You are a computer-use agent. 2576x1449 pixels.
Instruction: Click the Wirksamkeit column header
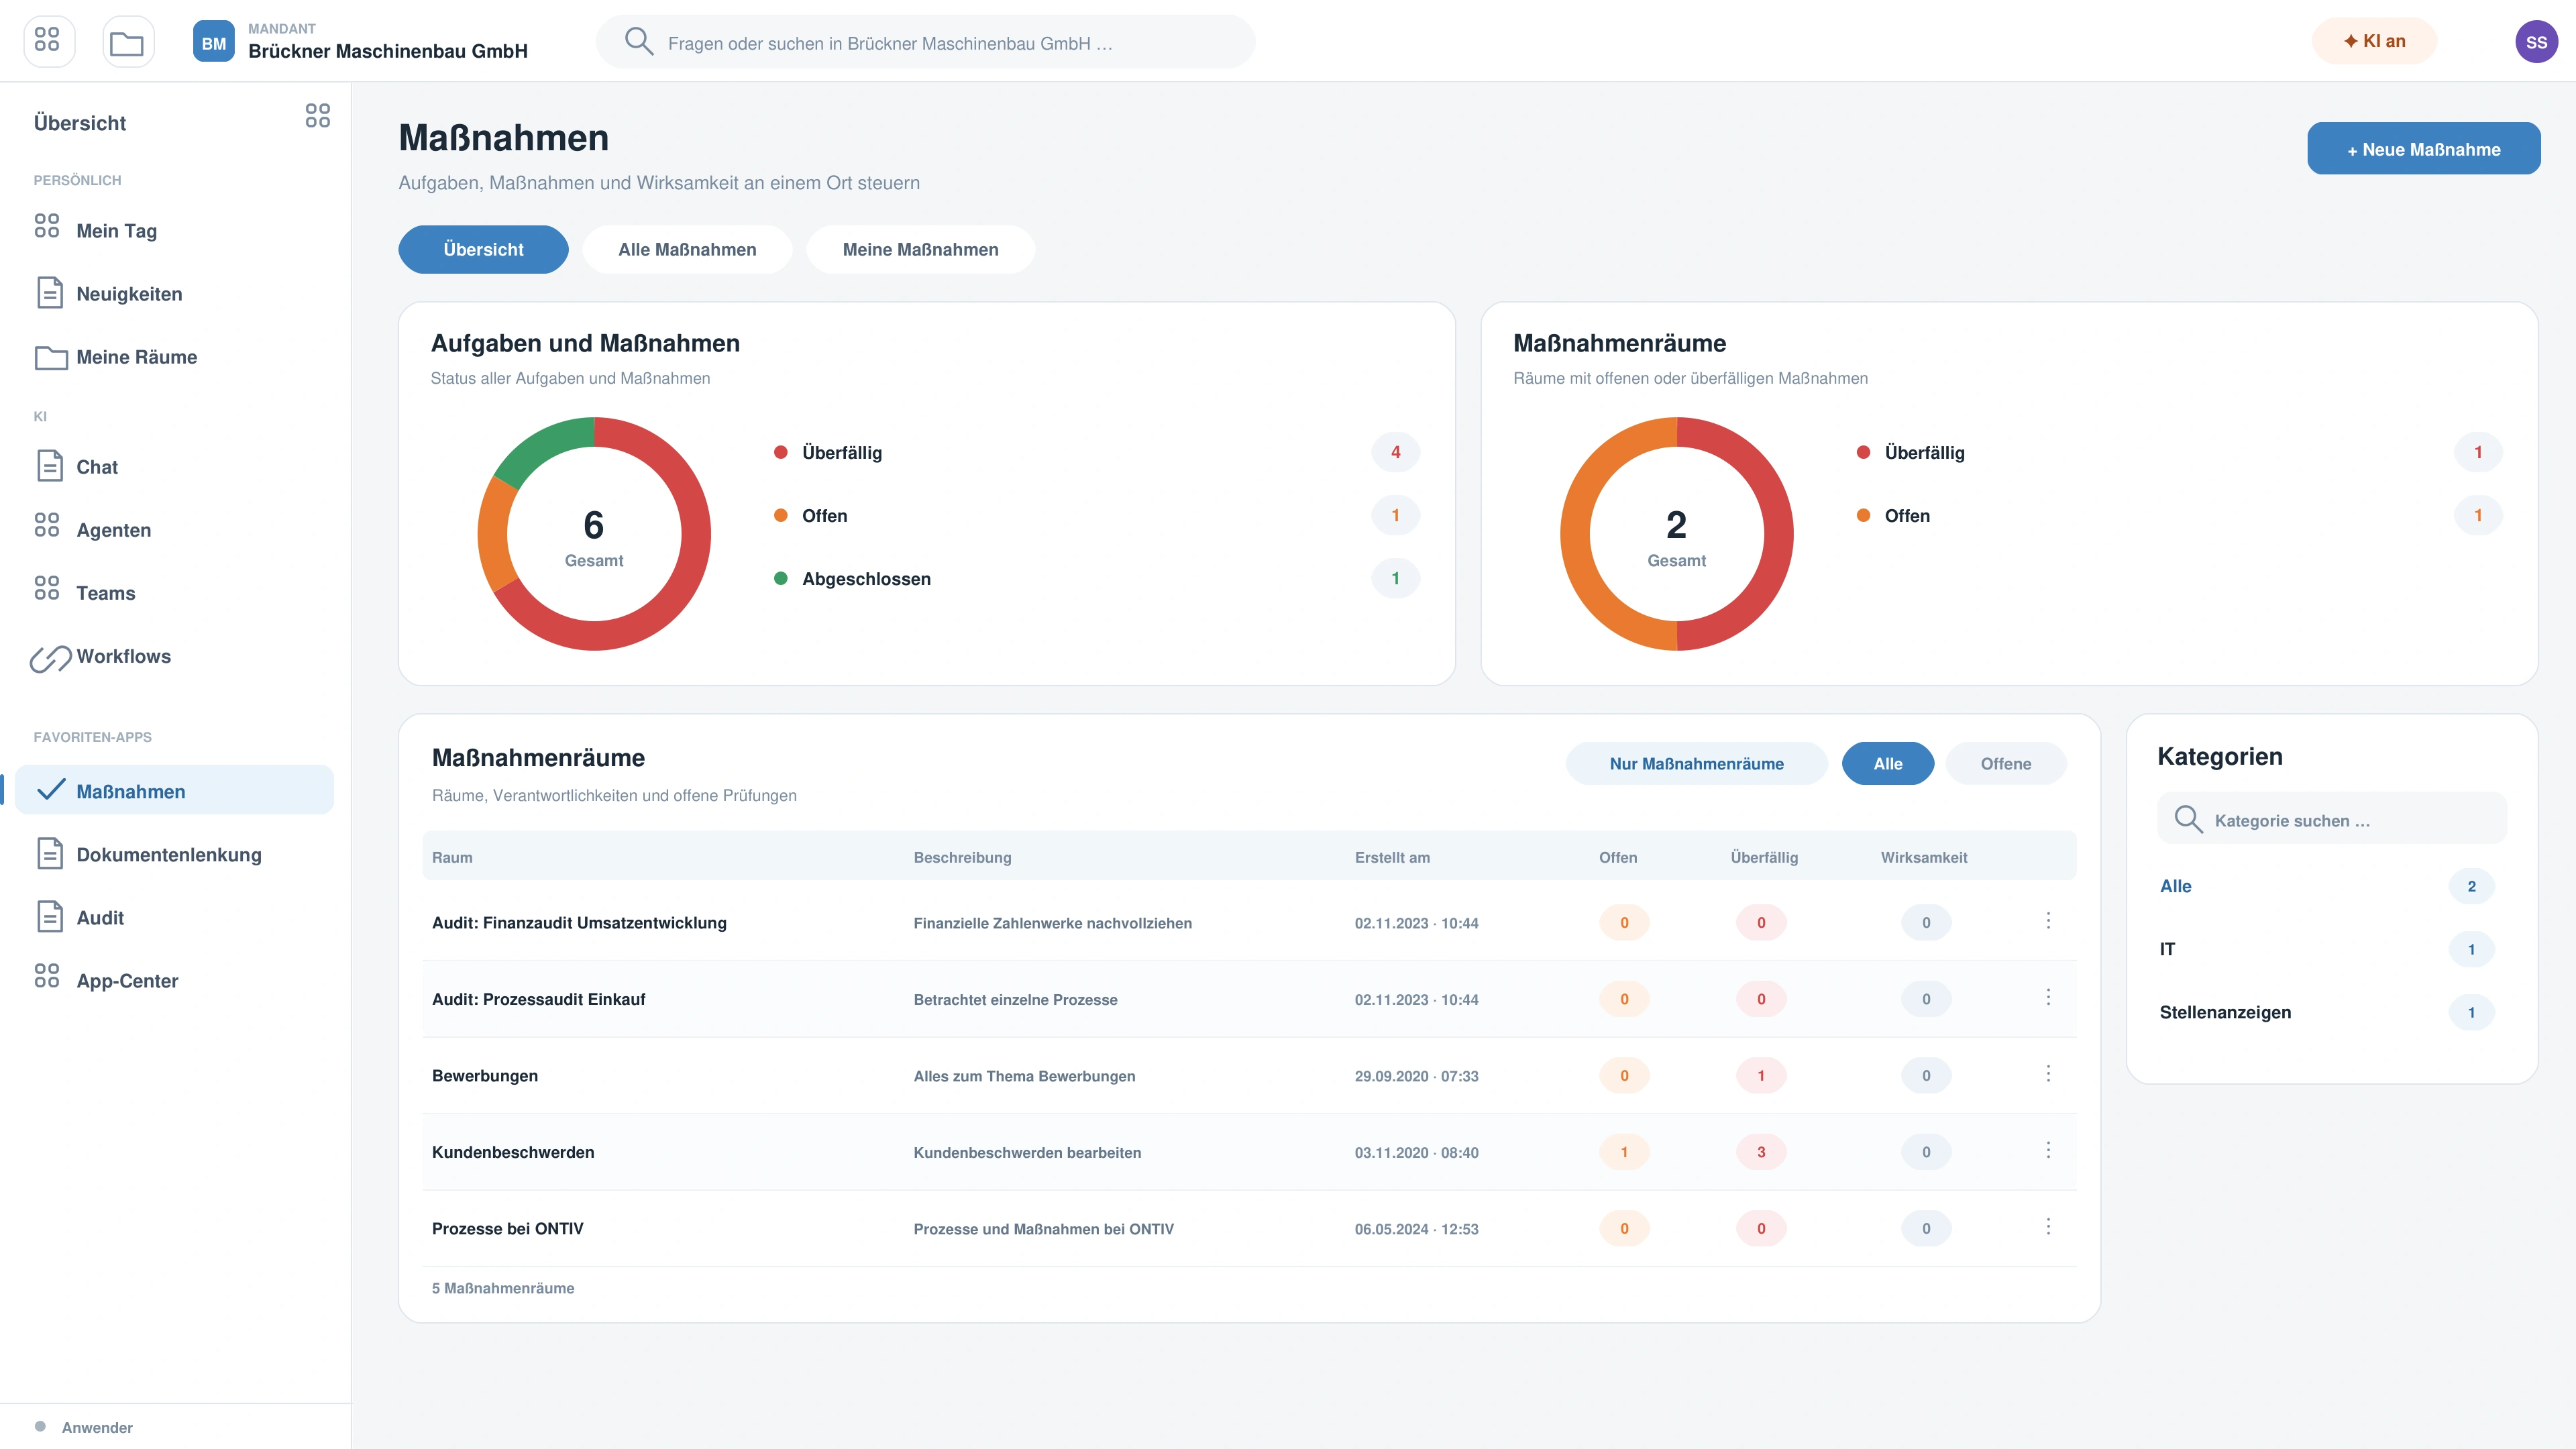click(1923, 857)
